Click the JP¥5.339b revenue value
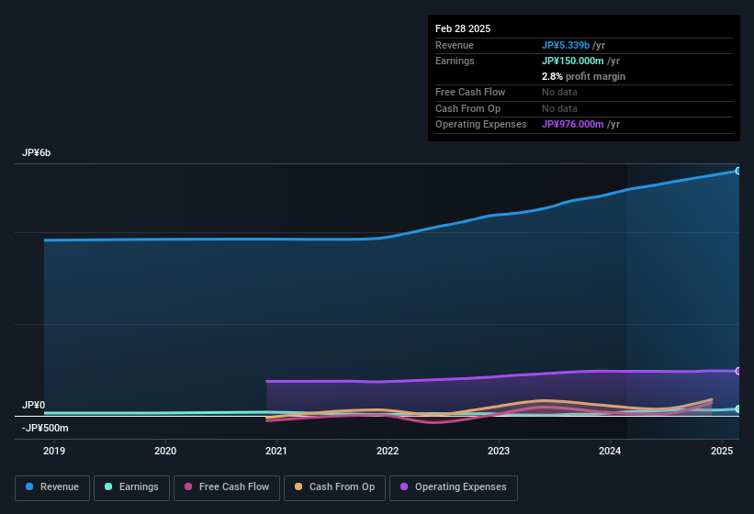The height and width of the screenshot is (514, 754). pyautogui.click(x=566, y=45)
